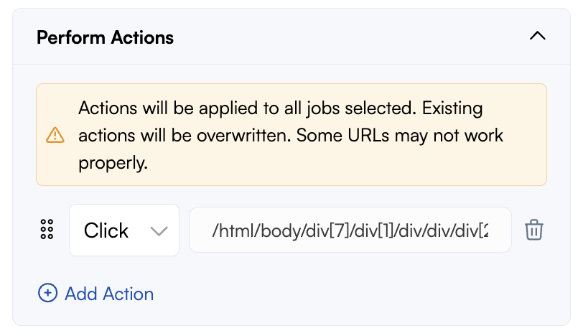The width and height of the screenshot is (583, 336).
Task: Select the /html/body/div[7] path text box
Action: coord(350,230)
